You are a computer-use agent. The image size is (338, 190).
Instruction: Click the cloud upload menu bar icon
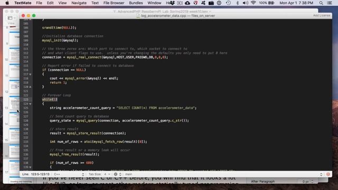(187, 3)
